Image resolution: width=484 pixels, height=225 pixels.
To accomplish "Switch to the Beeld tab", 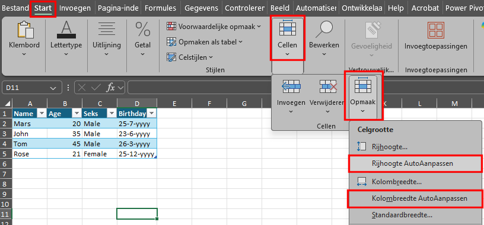I will pyautogui.click(x=280, y=8).
